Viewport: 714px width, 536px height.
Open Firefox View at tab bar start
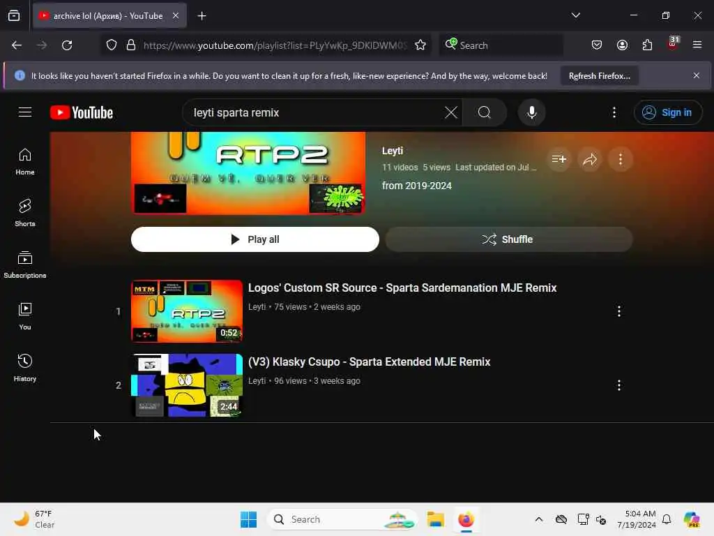point(14,16)
